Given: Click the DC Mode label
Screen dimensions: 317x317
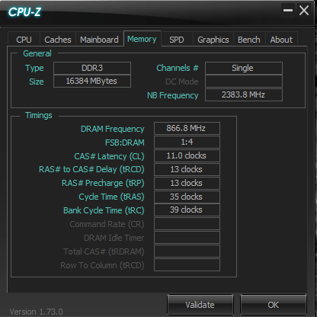Looking at the screenshot, I should pos(182,82).
